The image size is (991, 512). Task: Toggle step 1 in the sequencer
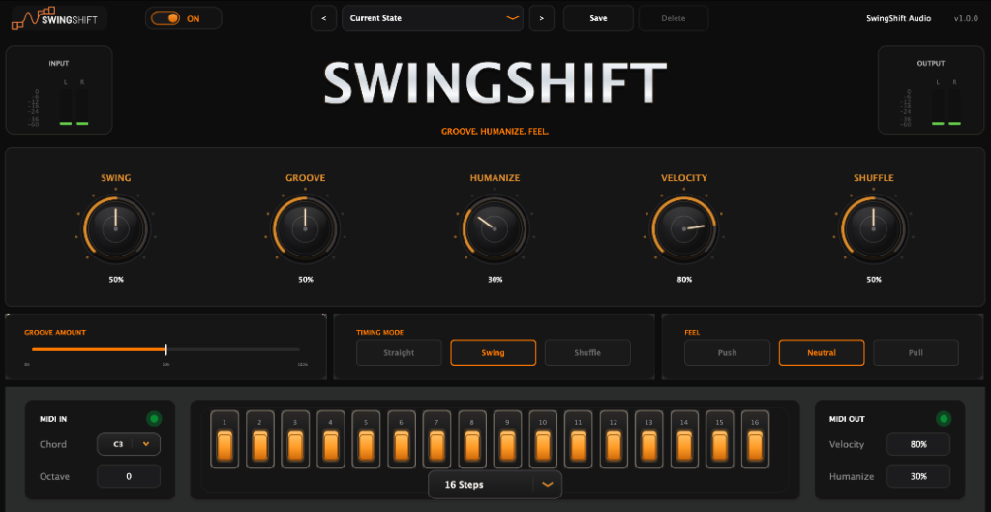(225, 439)
